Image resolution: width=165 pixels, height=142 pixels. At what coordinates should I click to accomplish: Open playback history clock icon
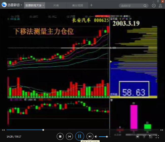click(154, 6)
